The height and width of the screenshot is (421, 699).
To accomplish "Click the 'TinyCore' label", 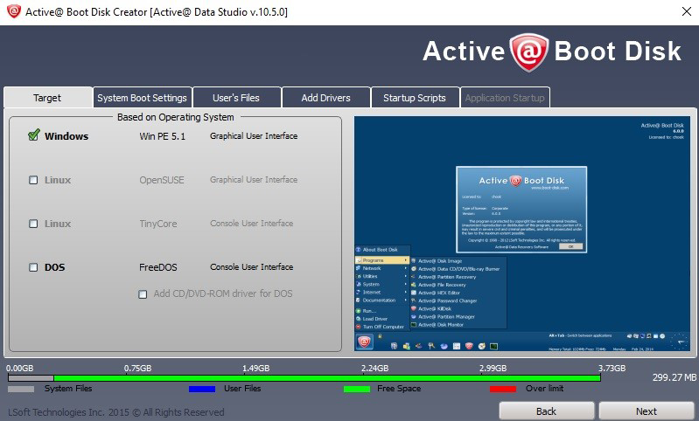I will point(158,224).
